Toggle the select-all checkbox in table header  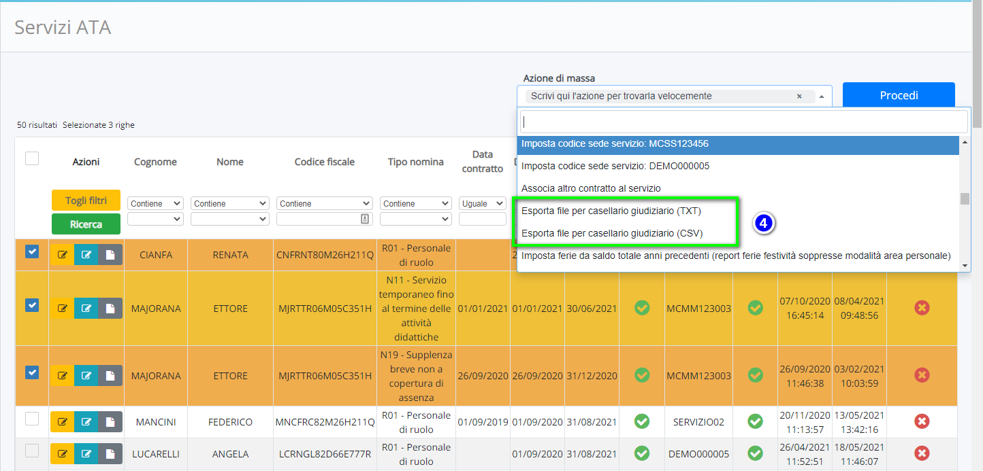32,158
